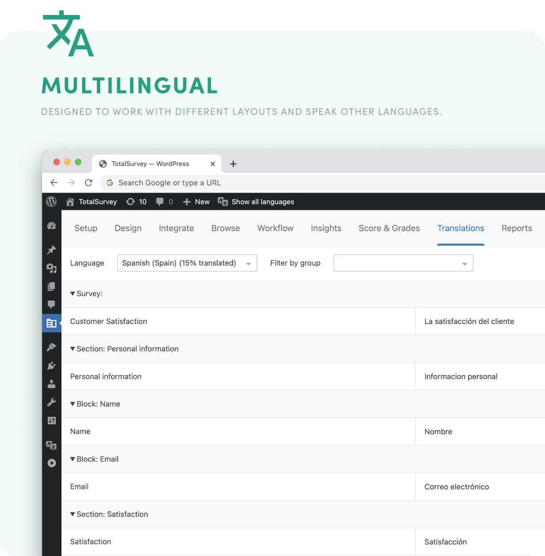The height and width of the screenshot is (556, 545).
Task: Close the TotalSurvey — WordPress tab
Action: pos(213,164)
